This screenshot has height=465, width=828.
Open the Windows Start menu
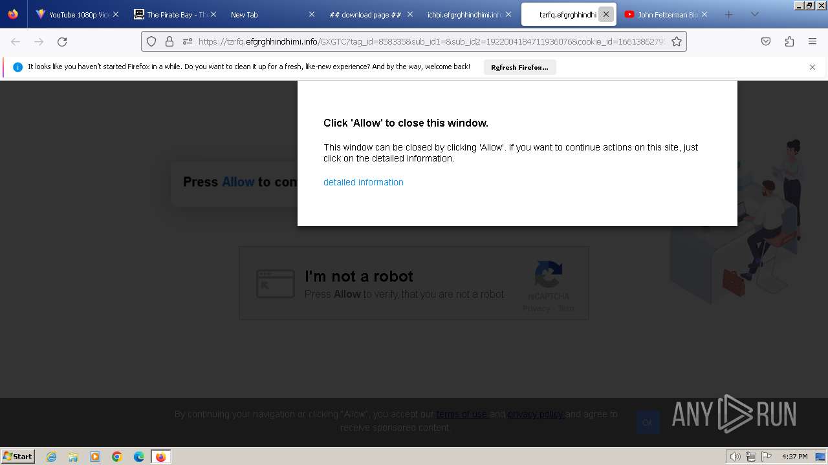pyautogui.click(x=18, y=457)
